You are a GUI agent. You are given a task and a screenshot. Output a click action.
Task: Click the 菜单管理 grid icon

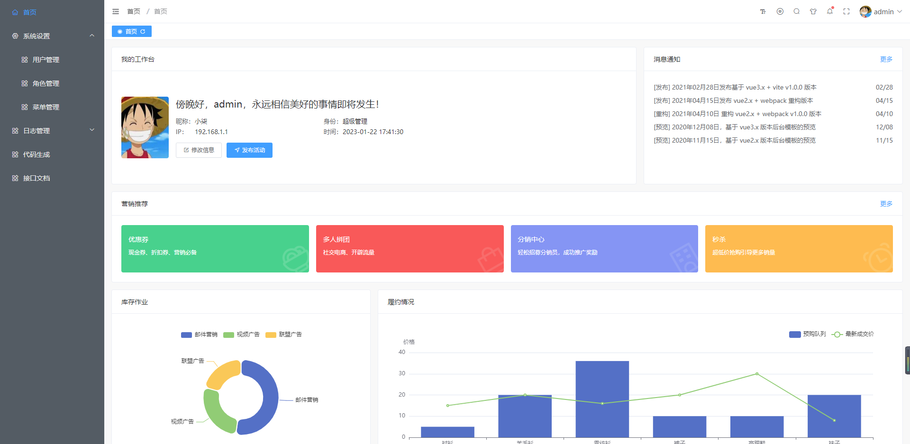click(x=25, y=107)
